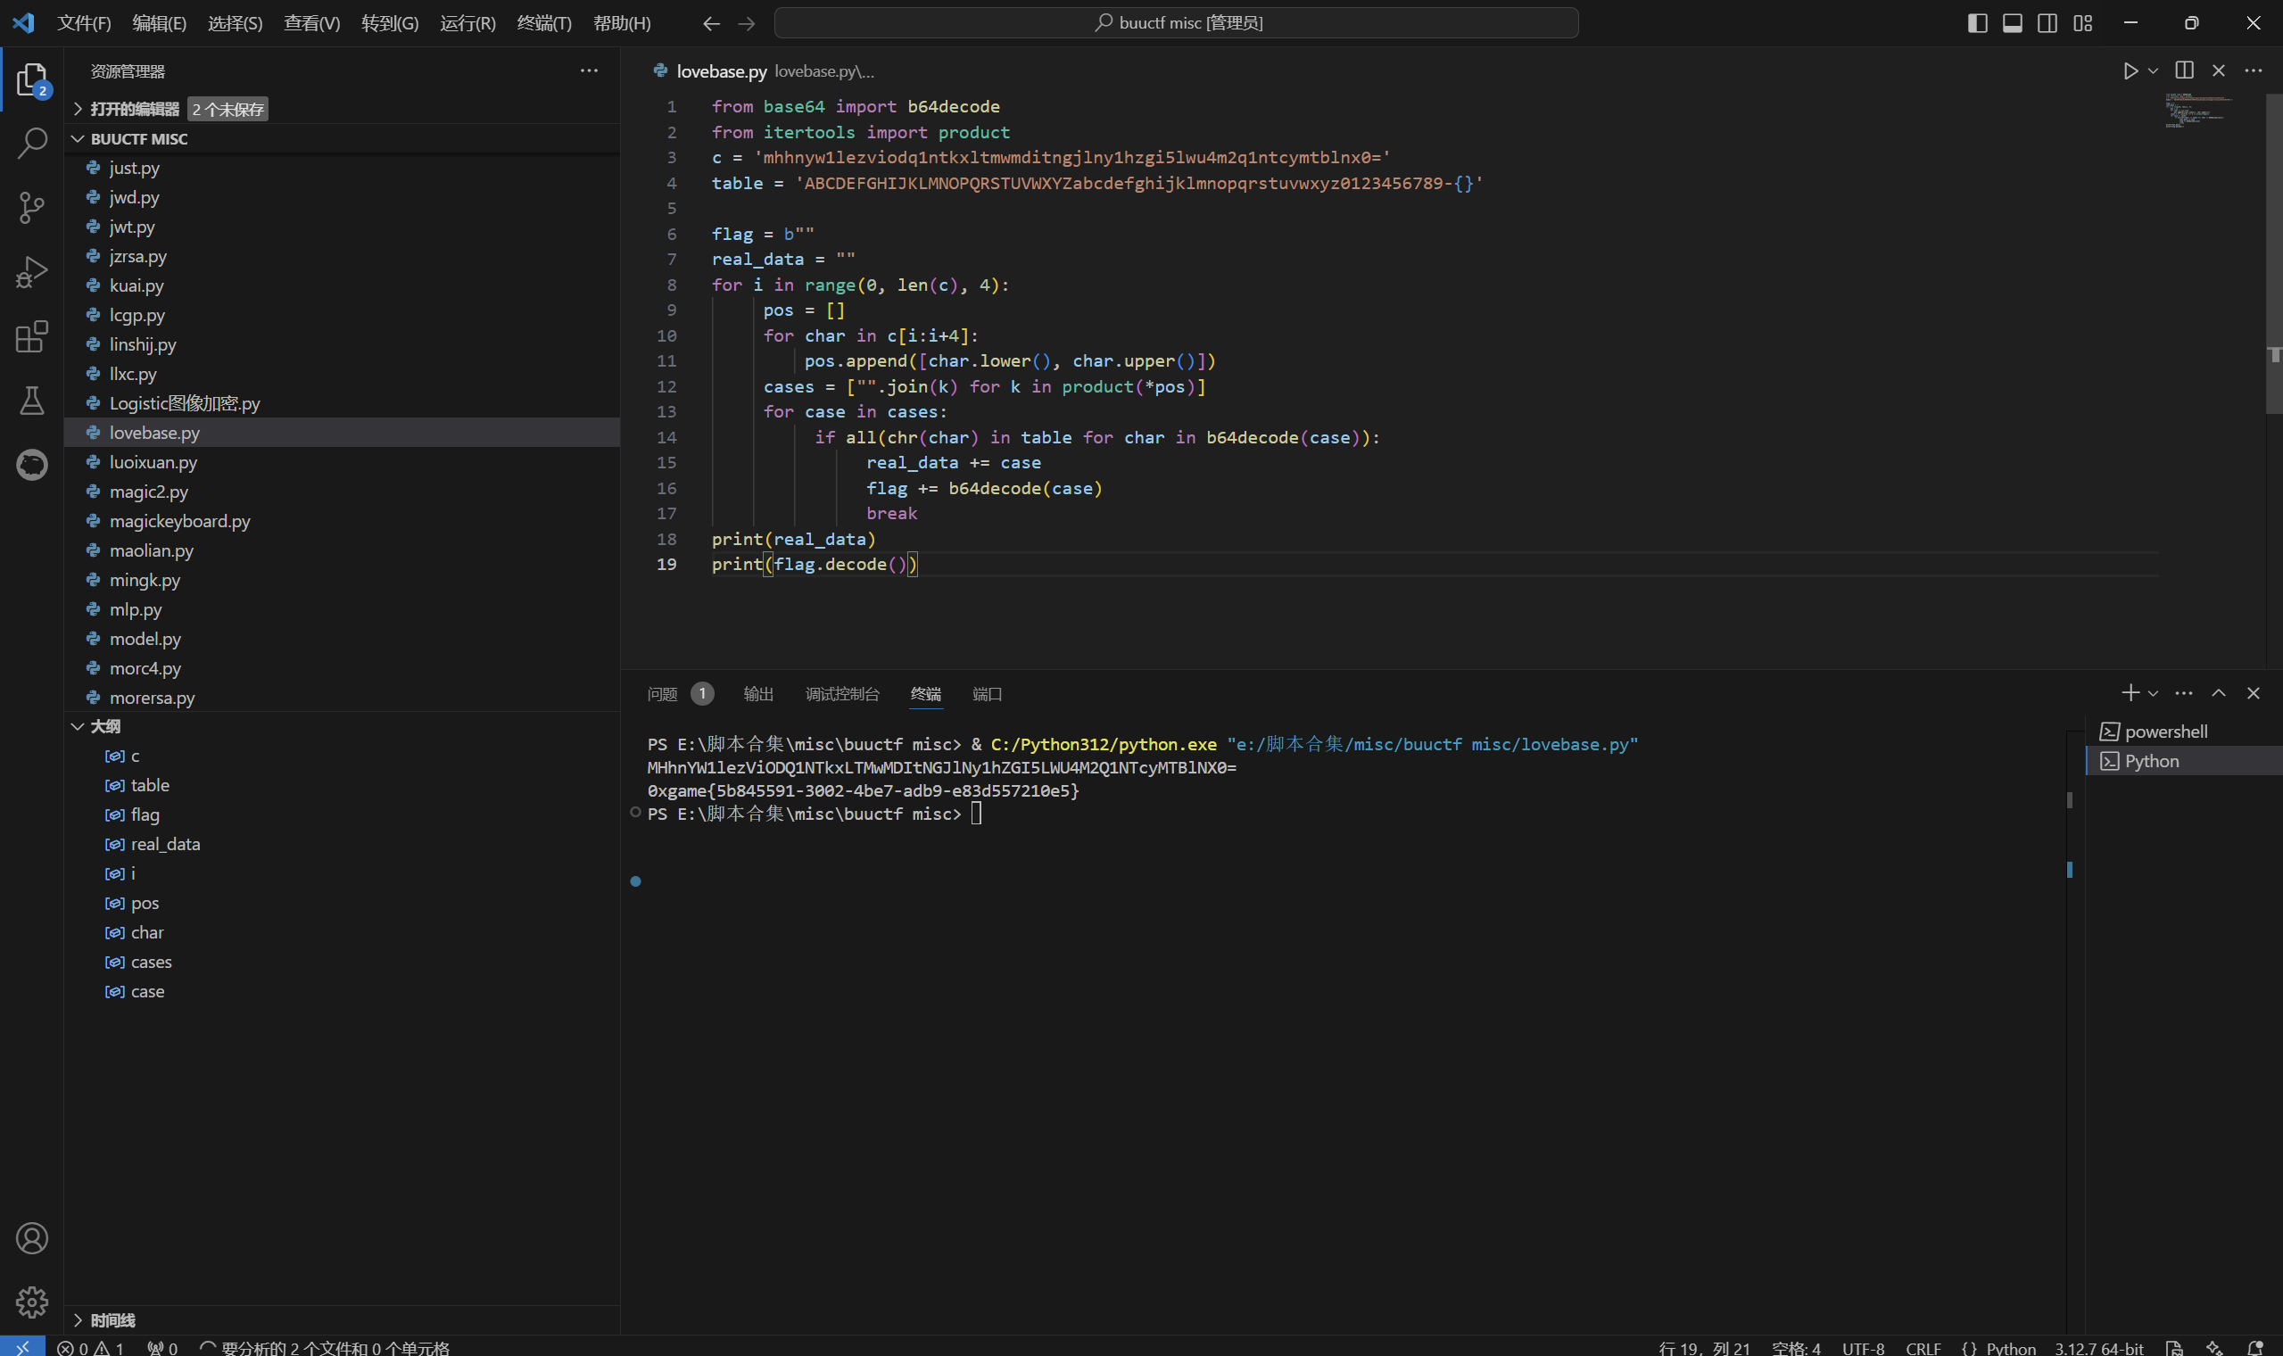Customize layout icon in title bar
Screen dimensions: 2283x1356
tap(2082, 23)
